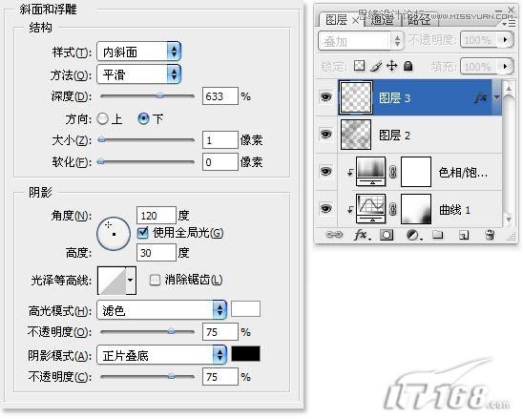Click delete layer trash icon

click(x=490, y=235)
